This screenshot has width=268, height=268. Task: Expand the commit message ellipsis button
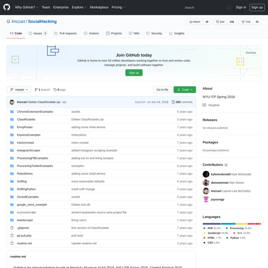[x=64, y=102]
